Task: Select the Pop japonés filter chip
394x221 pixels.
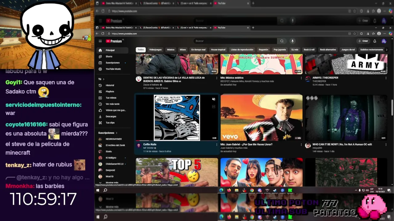Action: click(280, 50)
